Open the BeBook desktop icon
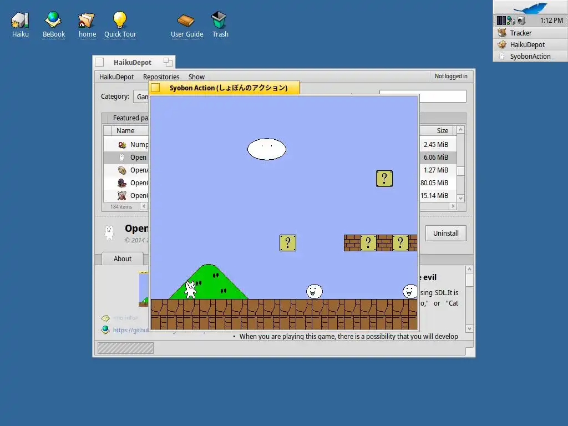Screen dimensions: 568x426 [x=53, y=20]
